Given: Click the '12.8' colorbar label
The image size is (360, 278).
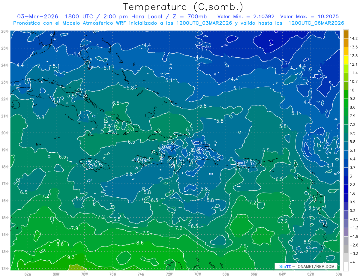Looking at the screenshot, I should click(x=354, y=55).
